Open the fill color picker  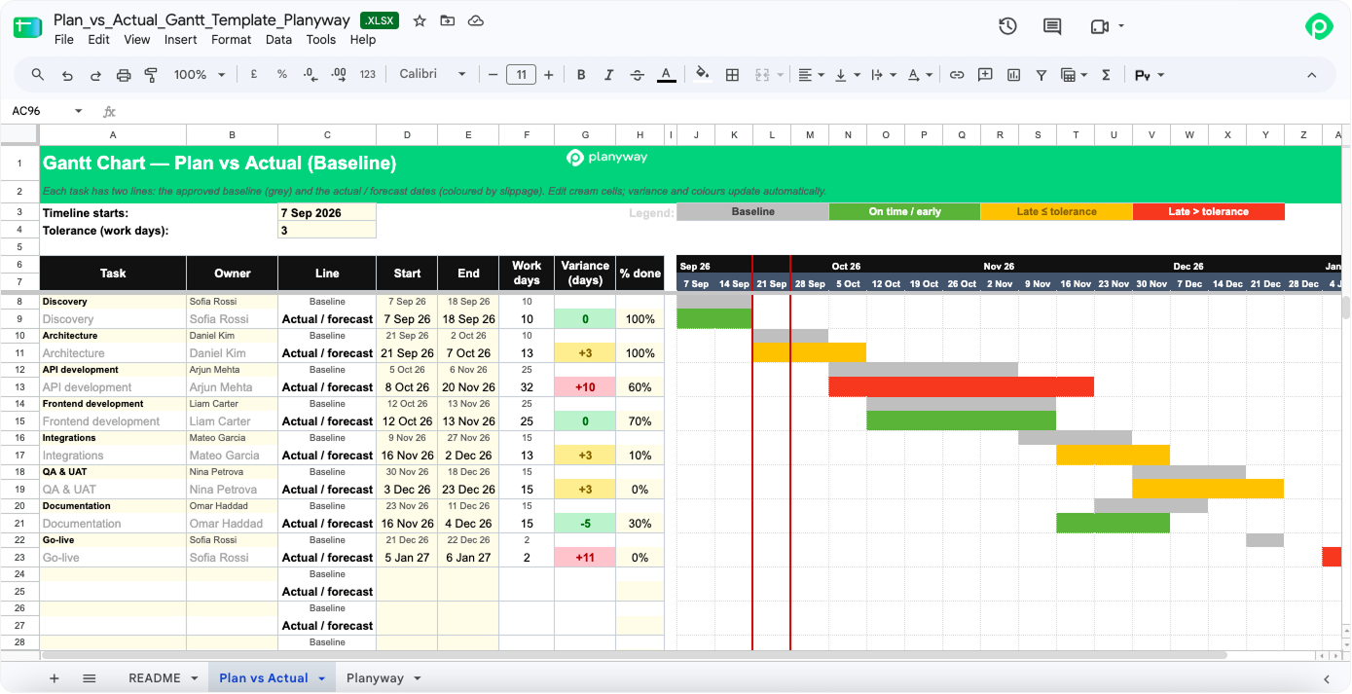pyautogui.click(x=703, y=75)
